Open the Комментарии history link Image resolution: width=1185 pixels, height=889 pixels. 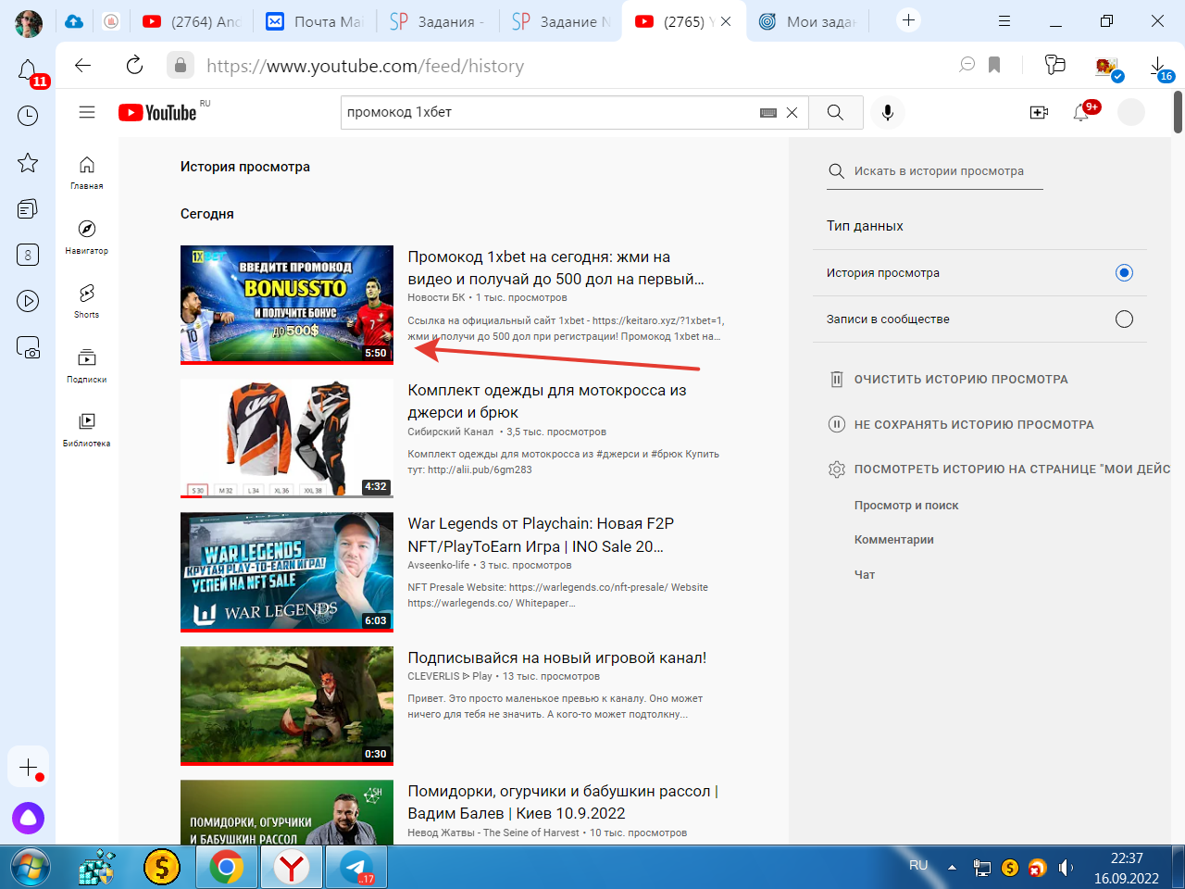pos(893,540)
